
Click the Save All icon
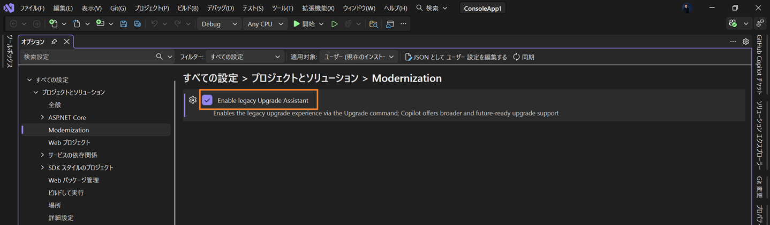[138, 24]
